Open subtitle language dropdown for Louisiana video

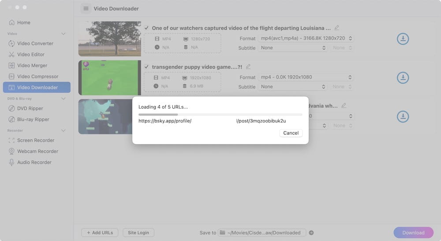(342, 47)
